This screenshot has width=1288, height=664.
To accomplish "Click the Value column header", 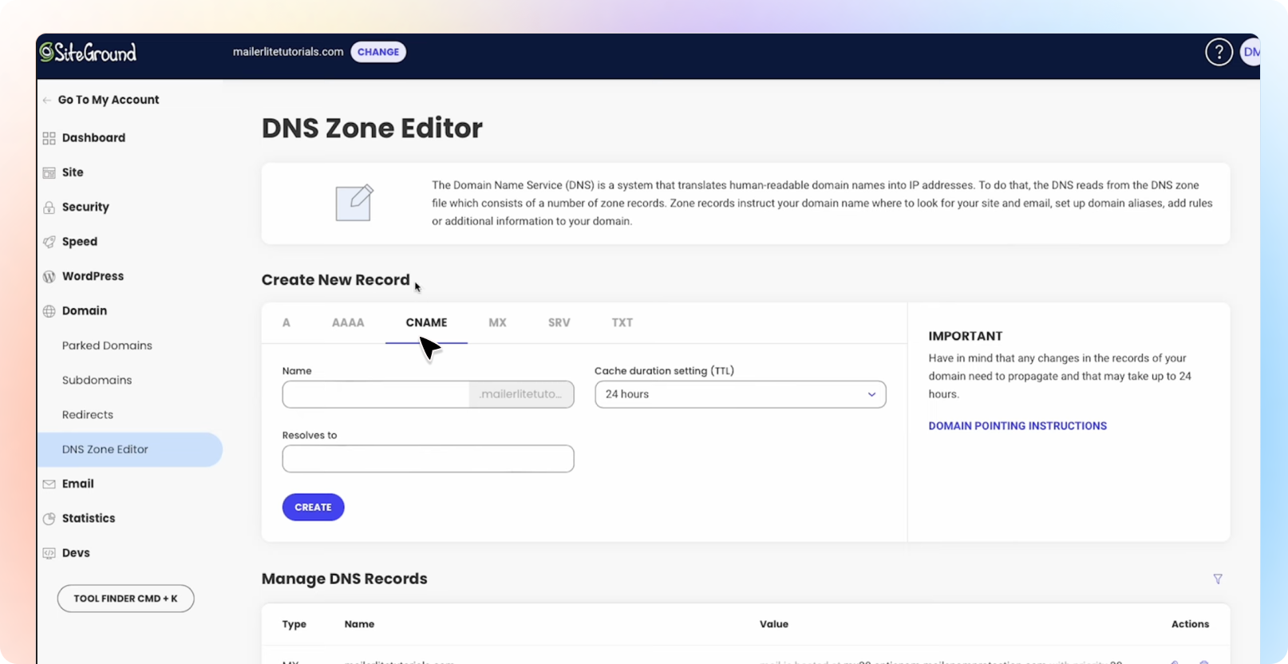I will [x=774, y=624].
